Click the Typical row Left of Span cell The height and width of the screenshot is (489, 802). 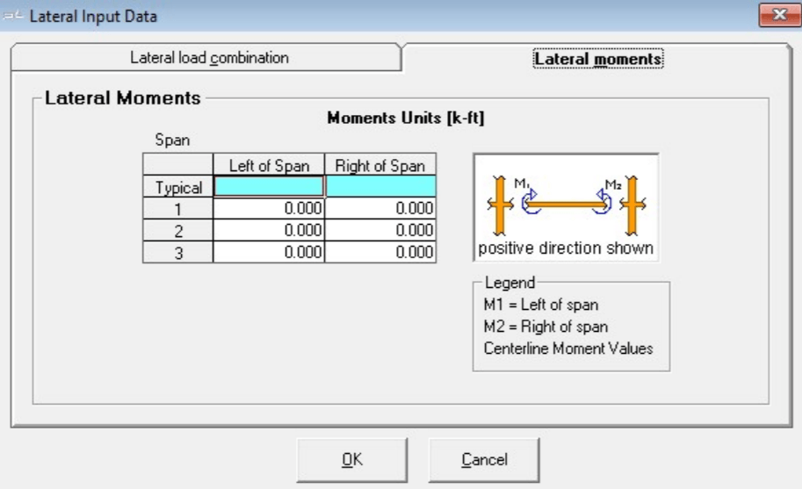[x=269, y=187]
